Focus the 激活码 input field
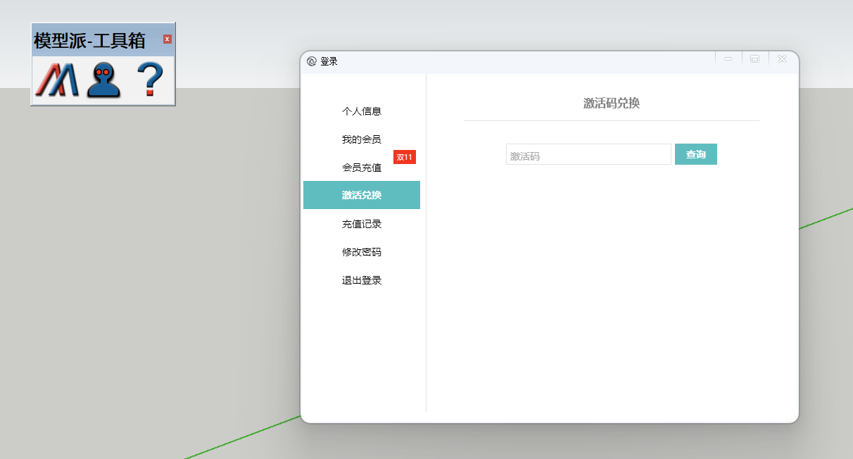 [x=588, y=155]
